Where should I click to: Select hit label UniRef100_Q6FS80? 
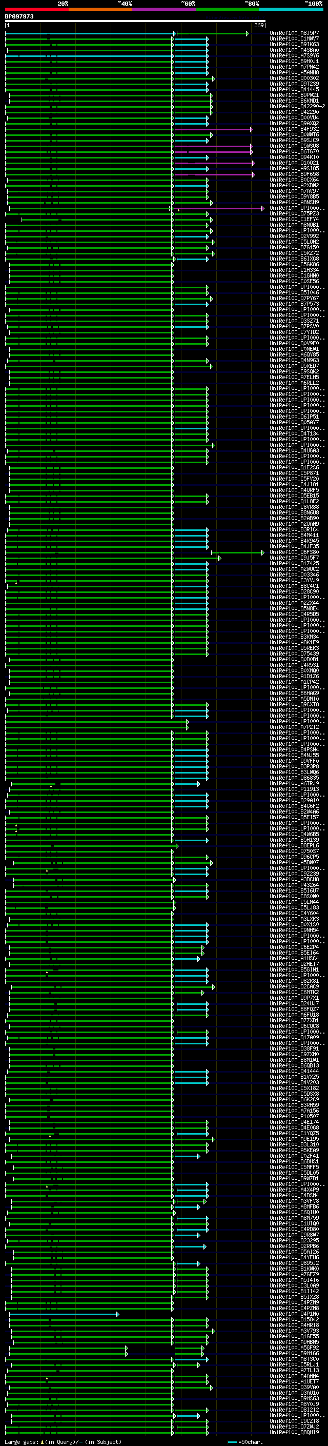click(294, 552)
